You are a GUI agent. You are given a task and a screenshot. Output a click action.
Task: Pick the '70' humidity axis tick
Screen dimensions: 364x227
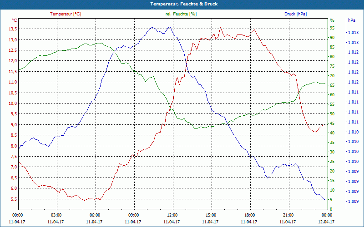(x=332, y=76)
